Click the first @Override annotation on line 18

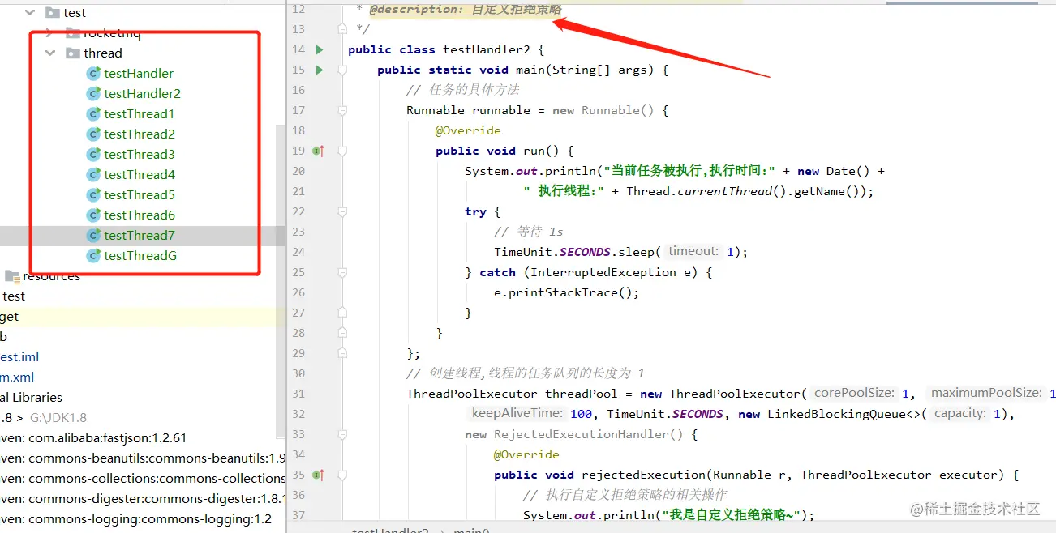coord(468,130)
